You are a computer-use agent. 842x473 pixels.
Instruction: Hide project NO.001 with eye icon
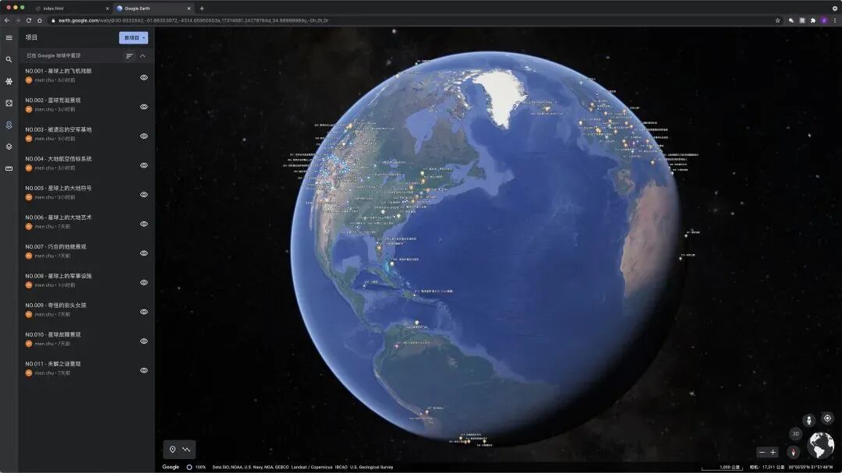click(144, 77)
